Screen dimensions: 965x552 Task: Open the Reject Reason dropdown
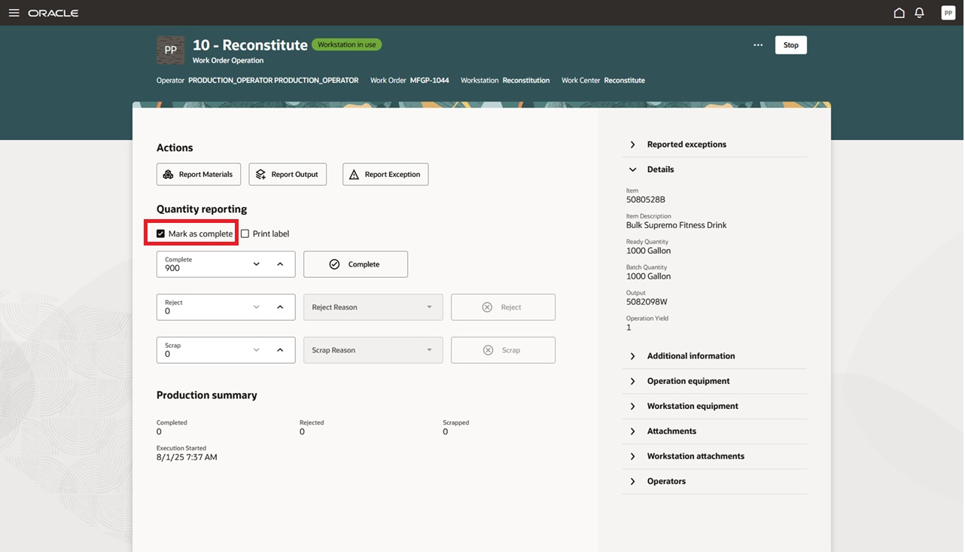pos(373,306)
